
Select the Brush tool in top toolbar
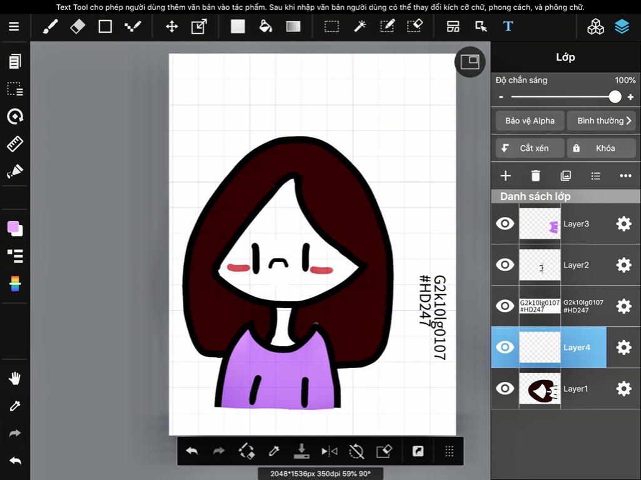pyautogui.click(x=50, y=27)
